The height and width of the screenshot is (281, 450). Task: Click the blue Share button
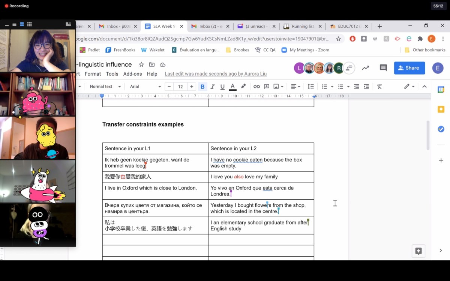(x=409, y=68)
